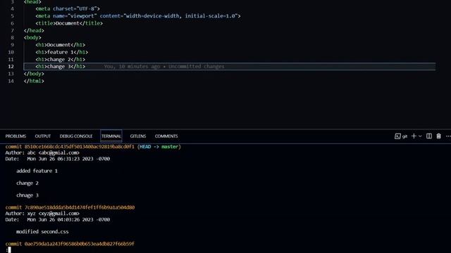Click commit hash starting with 7c890ae
The width and height of the screenshot is (451, 253).
(x=80, y=207)
